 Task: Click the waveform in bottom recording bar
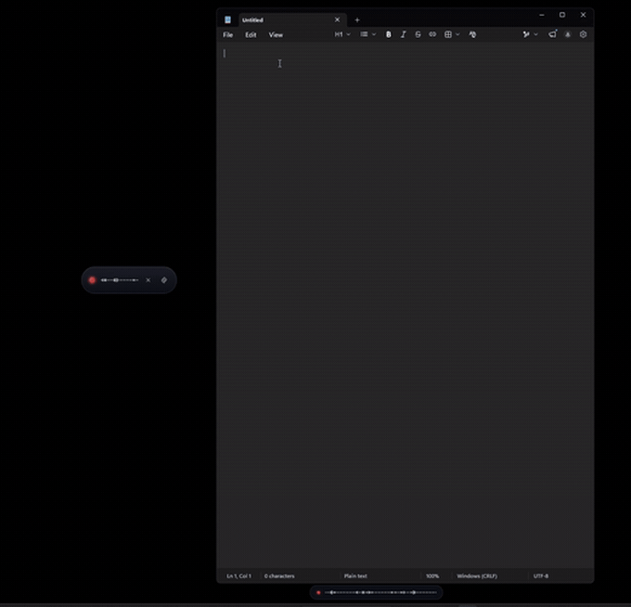pyautogui.click(x=380, y=592)
